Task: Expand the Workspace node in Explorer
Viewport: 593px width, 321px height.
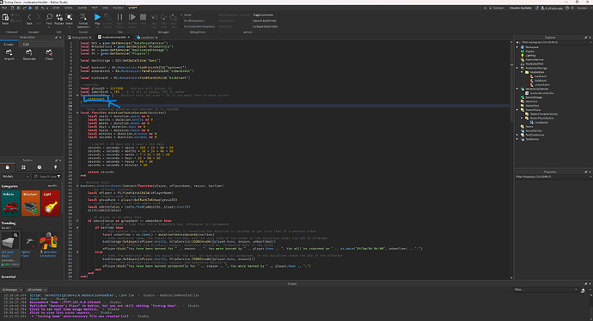Action: (517, 47)
